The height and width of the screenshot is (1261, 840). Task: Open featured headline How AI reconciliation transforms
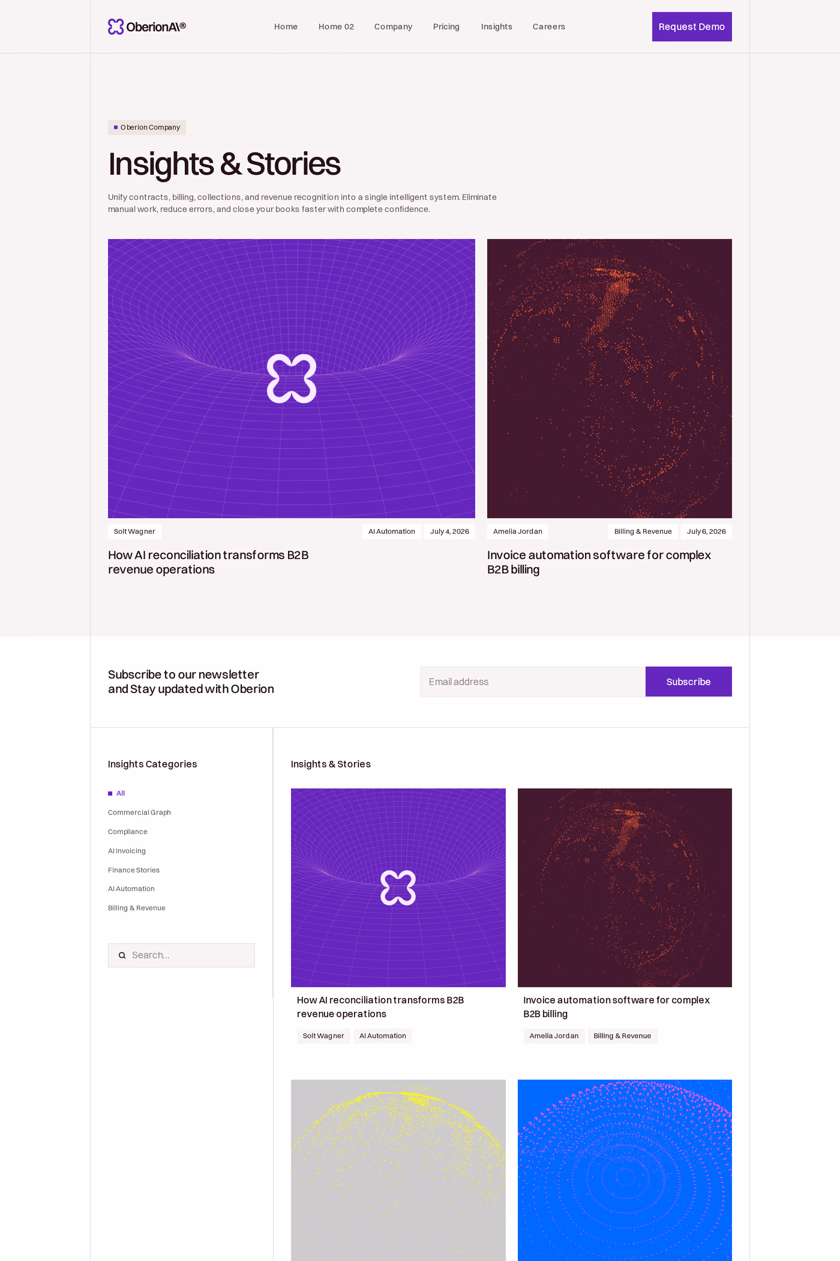(208, 562)
